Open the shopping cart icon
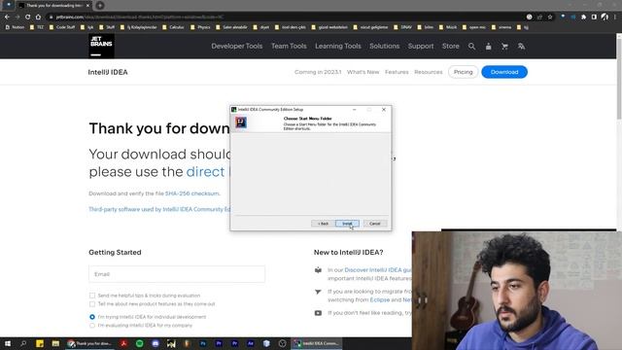 pyautogui.click(x=504, y=47)
